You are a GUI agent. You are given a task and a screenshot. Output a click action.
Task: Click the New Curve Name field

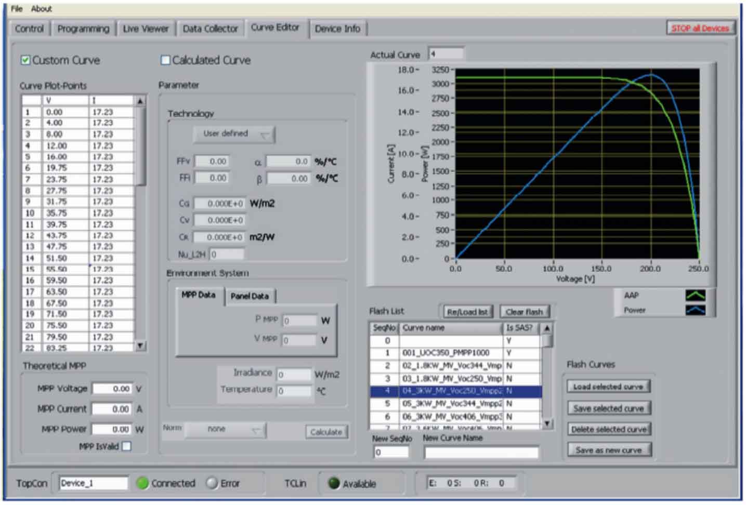481,453
